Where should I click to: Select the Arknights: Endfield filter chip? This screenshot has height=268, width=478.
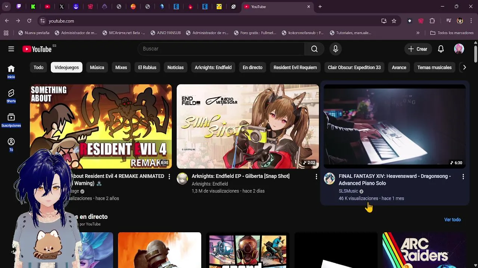(213, 67)
